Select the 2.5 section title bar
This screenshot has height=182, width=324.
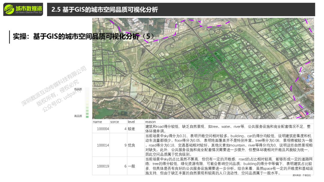(180, 10)
